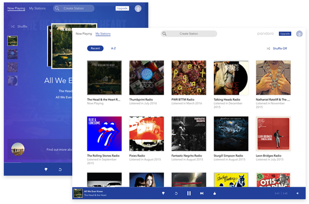Click "Talking Heads Radio" title text
The width and height of the screenshot is (309, 204).
[227, 99]
